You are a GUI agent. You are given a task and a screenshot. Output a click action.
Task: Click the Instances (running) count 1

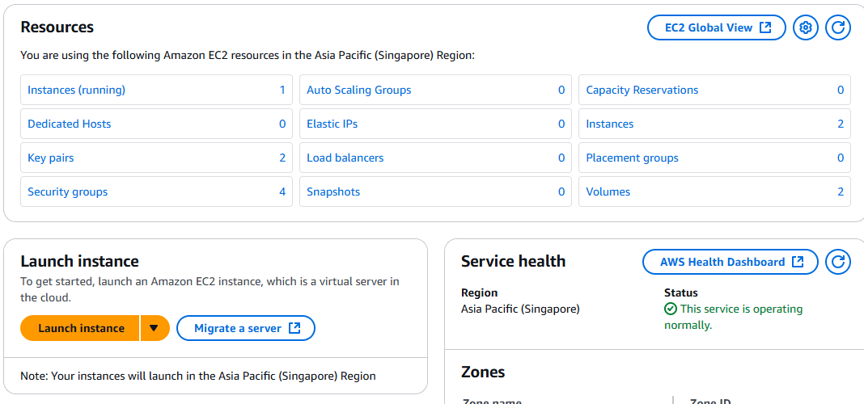pos(282,90)
